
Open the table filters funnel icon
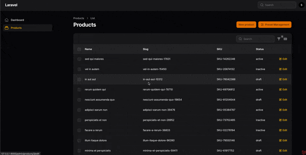coord(279,39)
